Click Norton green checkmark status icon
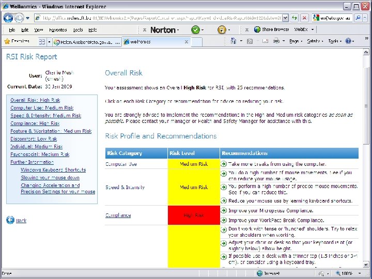 (195, 30)
